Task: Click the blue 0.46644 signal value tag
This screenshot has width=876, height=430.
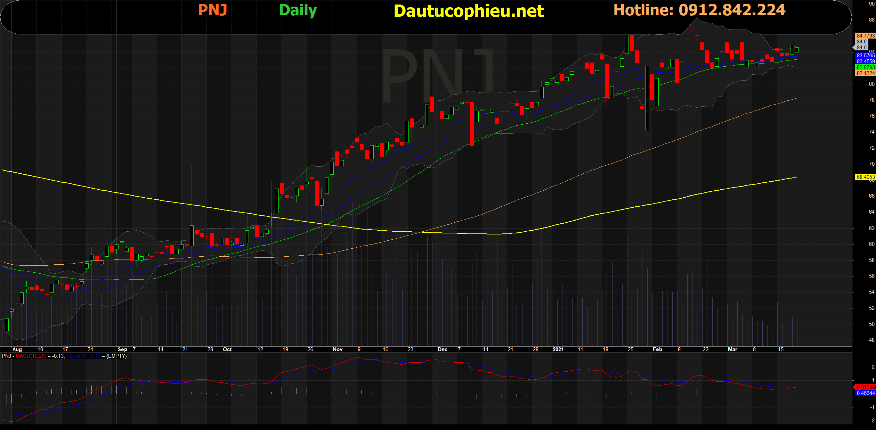Action: tap(865, 393)
